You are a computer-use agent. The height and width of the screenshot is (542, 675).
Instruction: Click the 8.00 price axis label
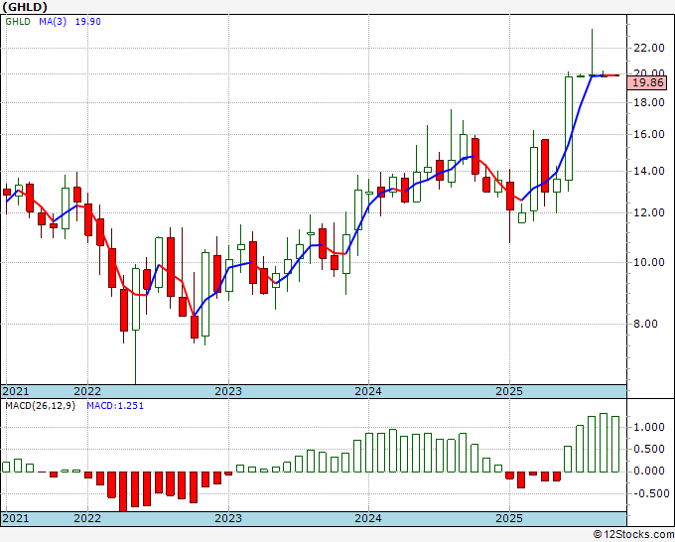coord(648,324)
